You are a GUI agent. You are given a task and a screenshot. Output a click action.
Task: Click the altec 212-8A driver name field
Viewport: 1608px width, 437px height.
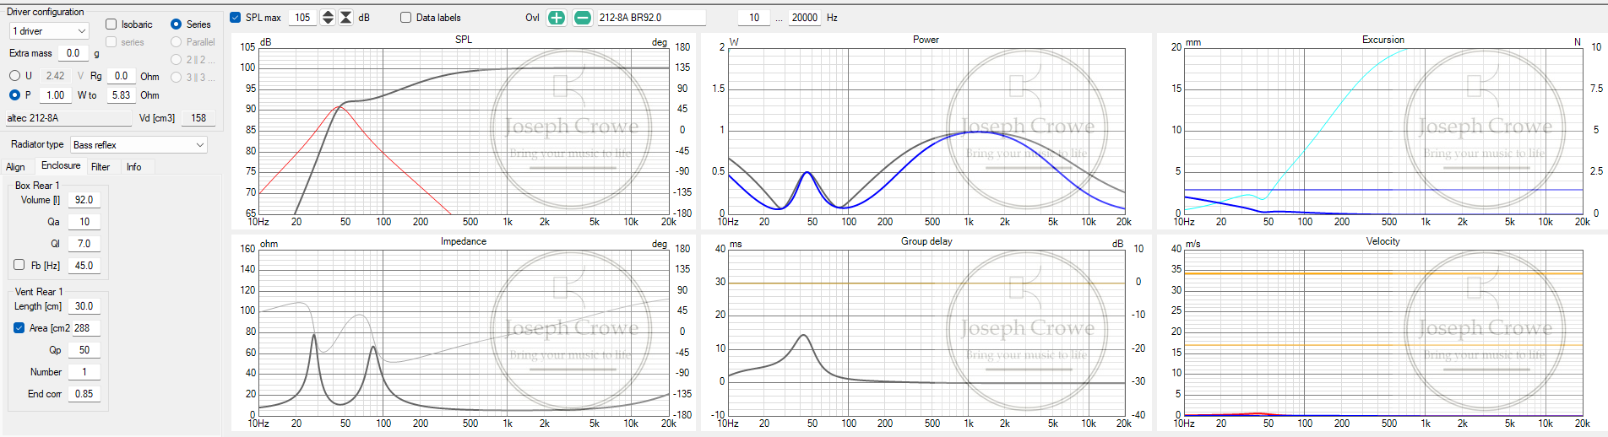pos(68,118)
